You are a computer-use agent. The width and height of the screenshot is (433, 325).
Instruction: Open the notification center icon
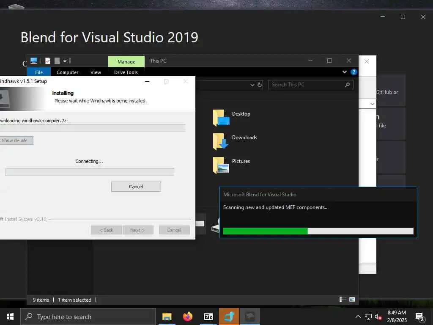(420, 317)
